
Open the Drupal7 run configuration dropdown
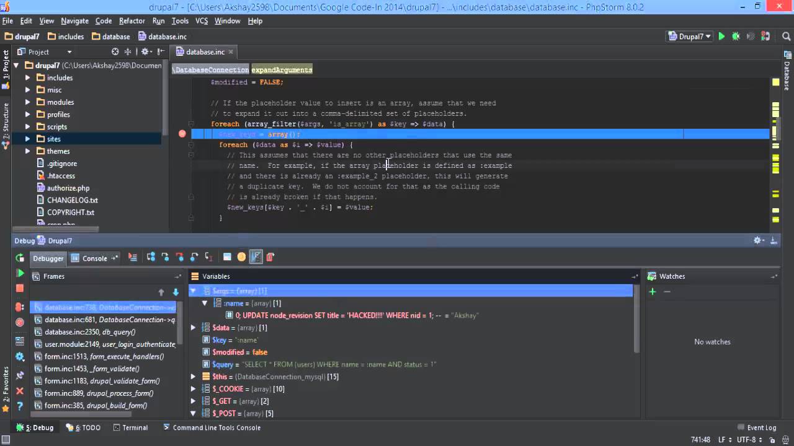[689, 37]
